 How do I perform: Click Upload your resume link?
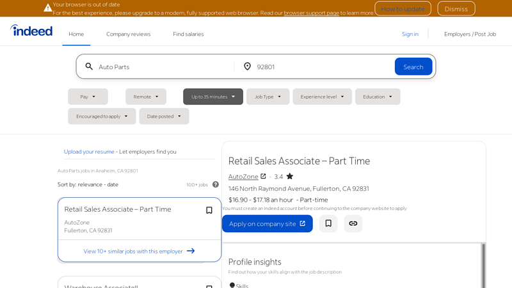89,152
